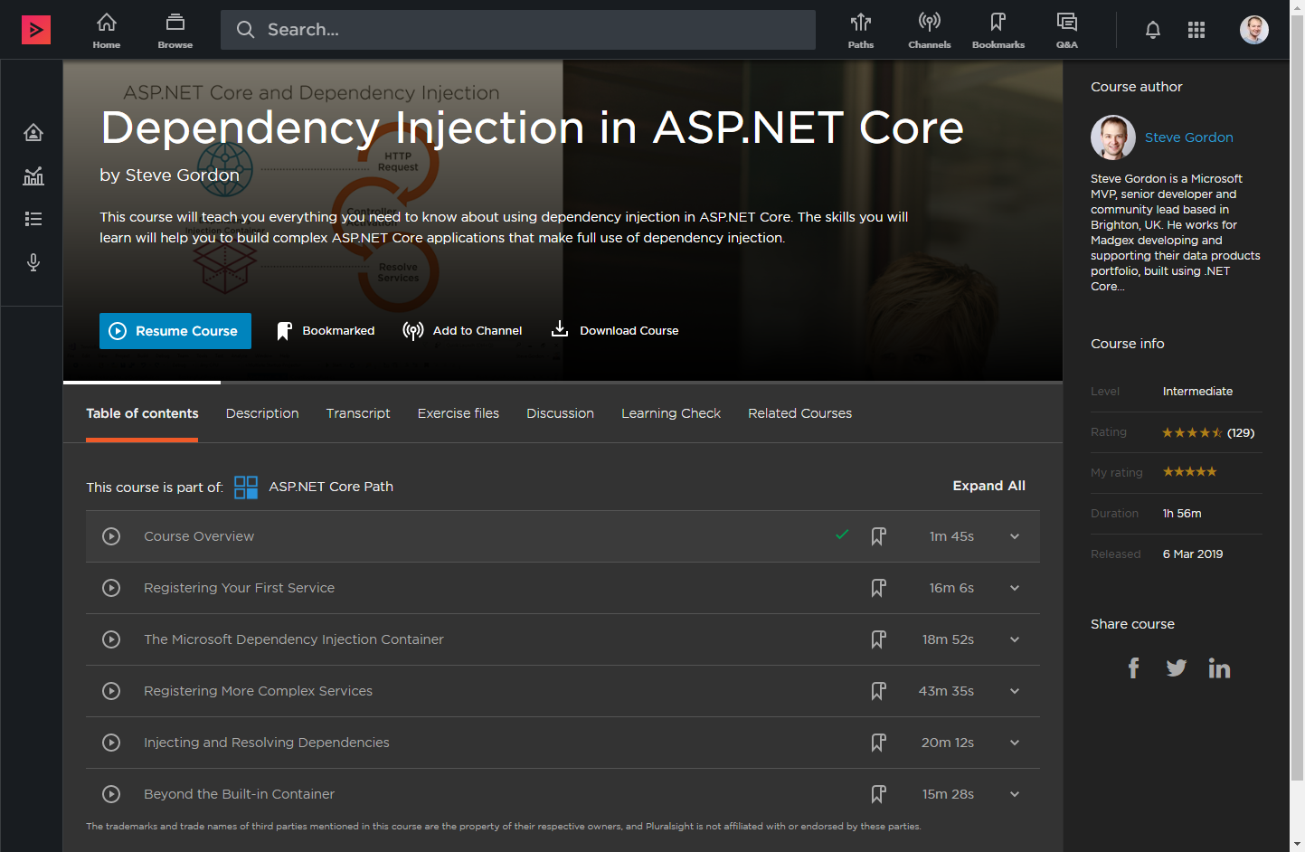Screen dimensions: 1305x852
Task: Open Channels from the top bar
Action: (929, 30)
